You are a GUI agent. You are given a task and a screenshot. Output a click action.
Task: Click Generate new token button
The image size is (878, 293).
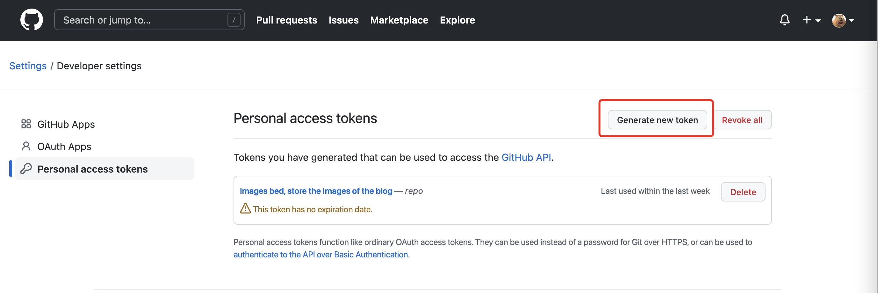tap(657, 120)
